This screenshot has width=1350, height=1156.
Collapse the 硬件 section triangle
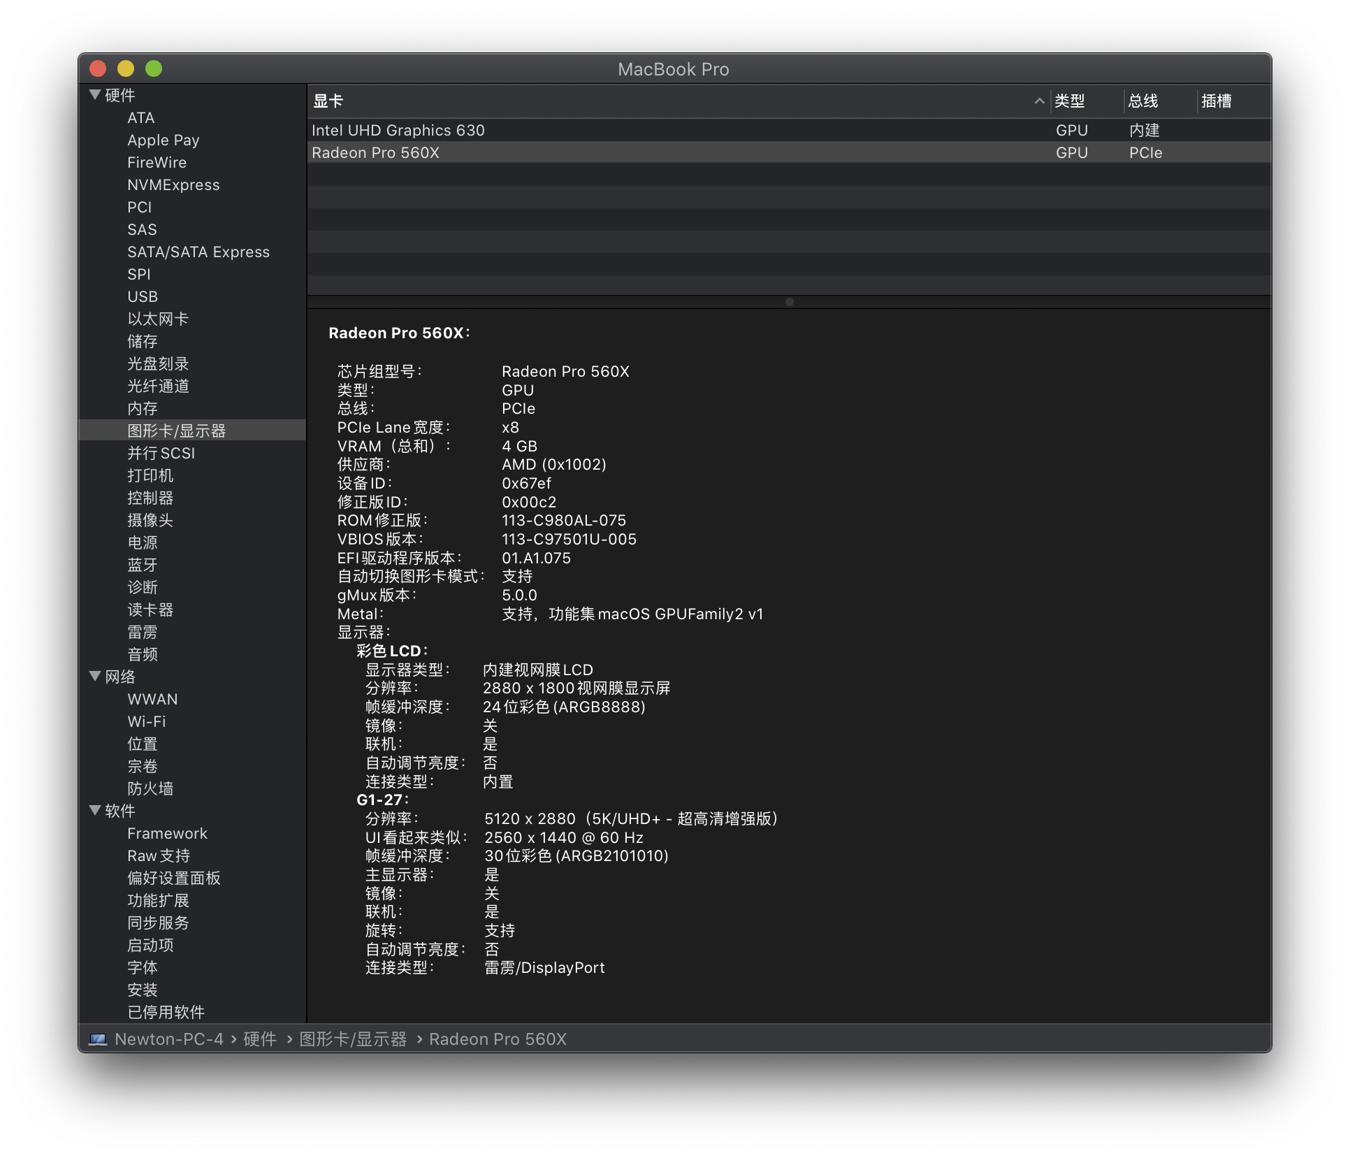[95, 95]
